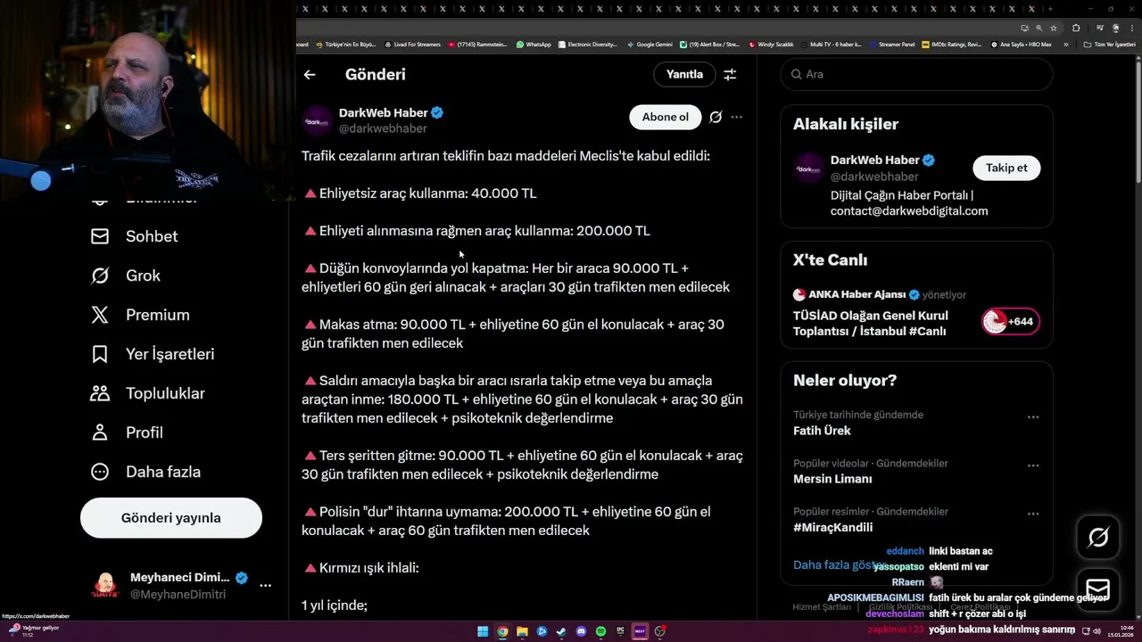Image resolution: width=1142 pixels, height=642 pixels.
Task: Open the Windows Start menu
Action: click(483, 631)
